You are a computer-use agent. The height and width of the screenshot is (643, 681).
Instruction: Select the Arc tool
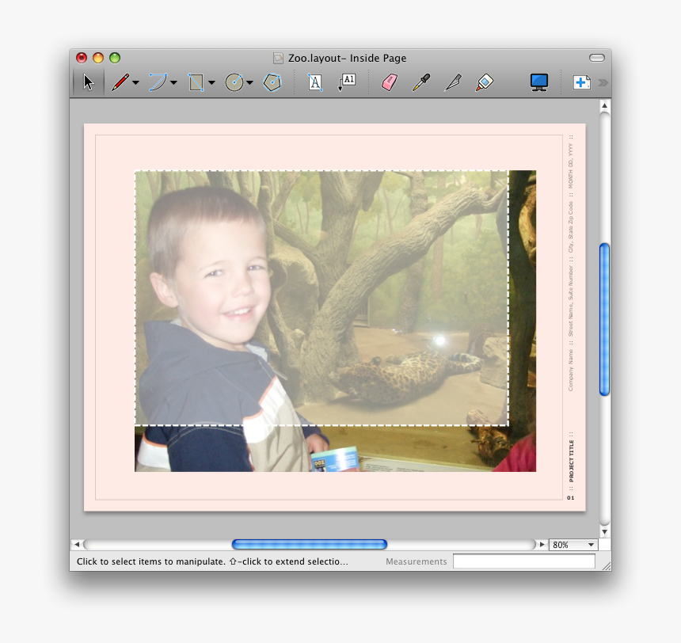coord(158,82)
